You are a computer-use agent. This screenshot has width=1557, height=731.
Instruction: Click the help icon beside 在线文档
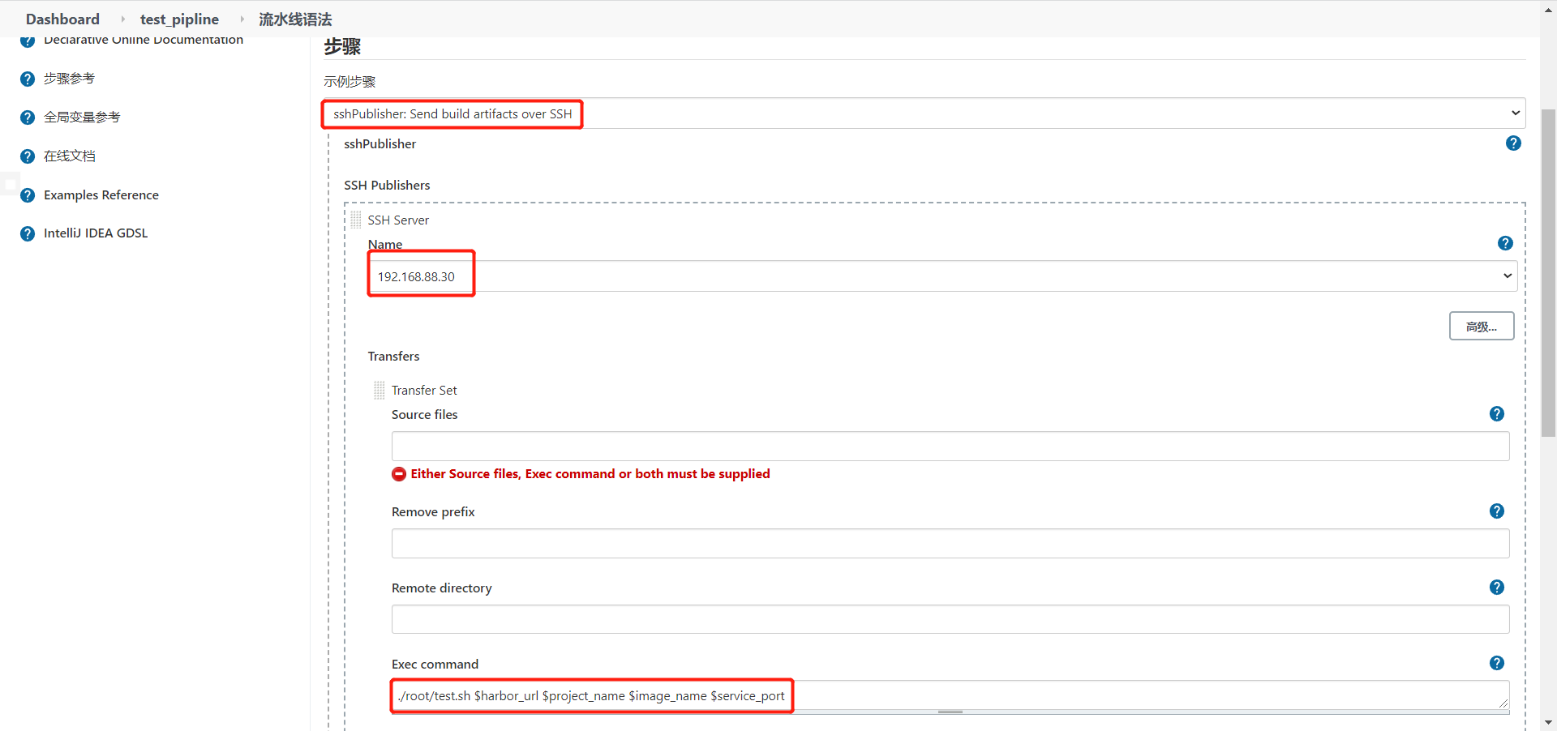coord(28,156)
